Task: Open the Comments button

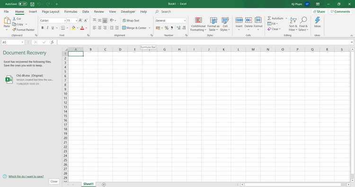Action: (340, 11)
